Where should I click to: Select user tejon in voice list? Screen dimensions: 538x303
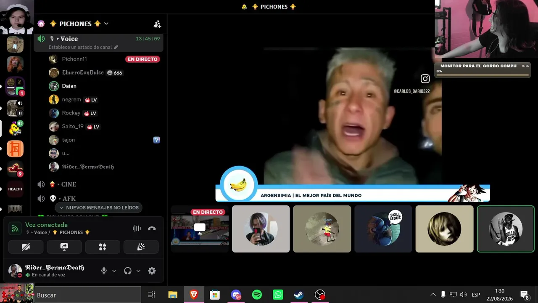coord(69,140)
